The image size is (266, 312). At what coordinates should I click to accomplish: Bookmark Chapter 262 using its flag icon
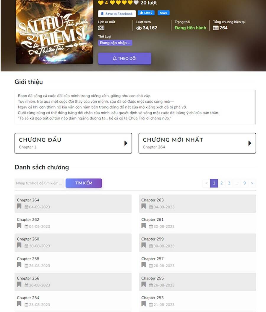point(19,226)
